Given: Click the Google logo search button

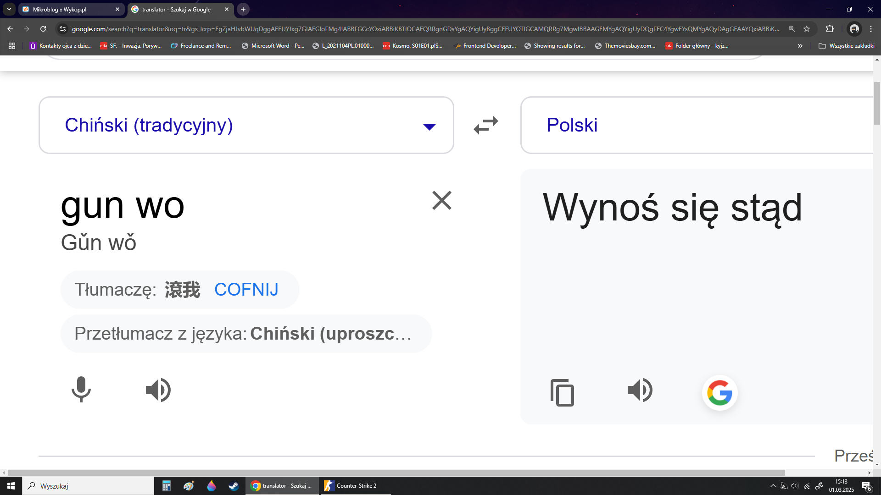Looking at the screenshot, I should coord(719,393).
